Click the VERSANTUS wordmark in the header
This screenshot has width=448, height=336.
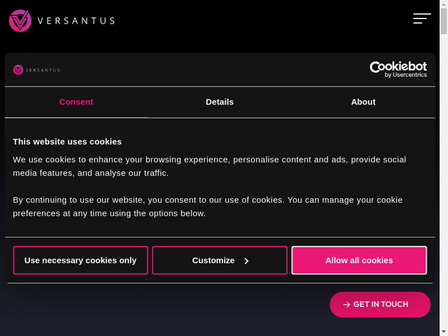[76, 21]
